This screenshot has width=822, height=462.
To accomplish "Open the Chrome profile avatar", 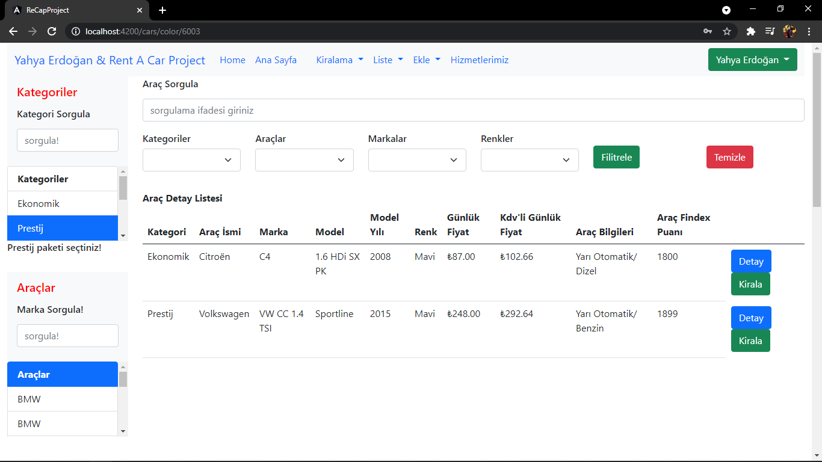I will pos(790,31).
